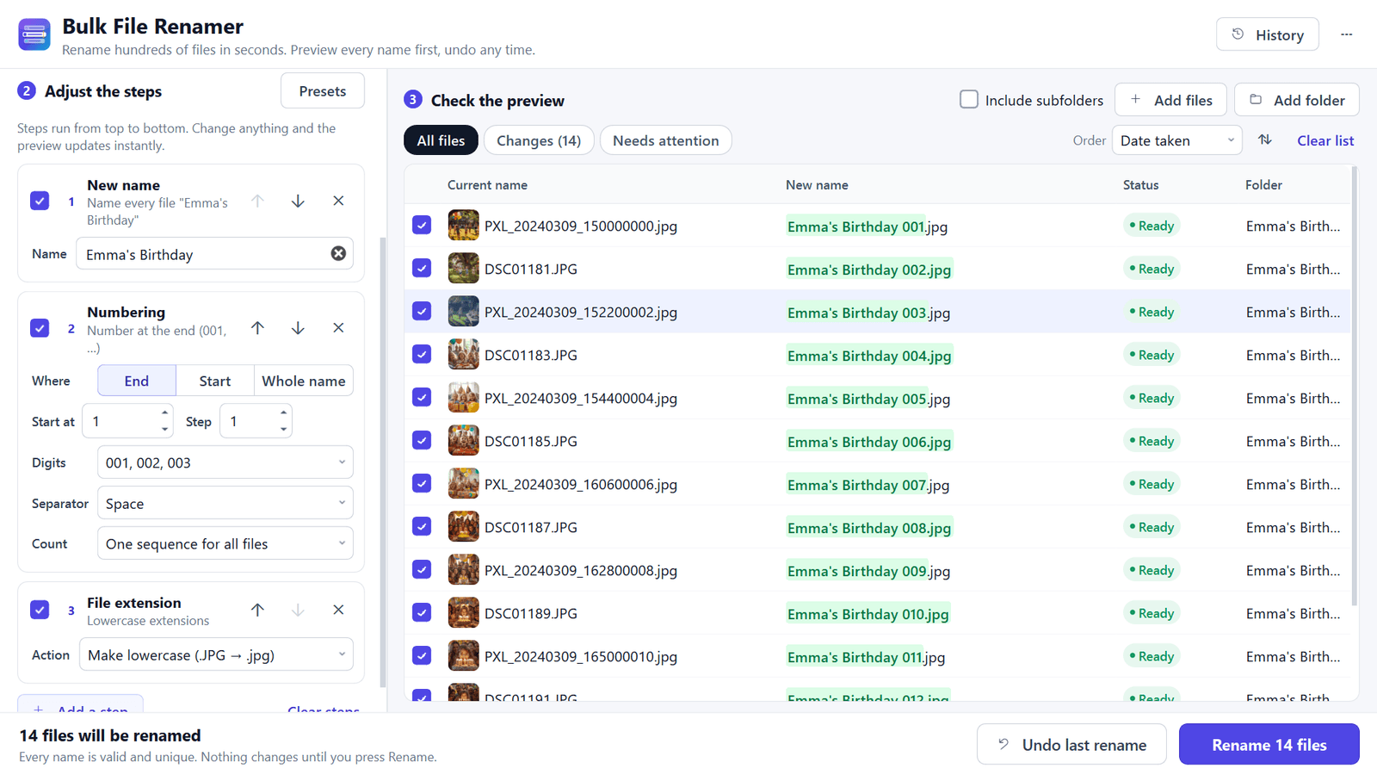Image resolution: width=1377 pixels, height=775 pixels.
Task: Click the Bulk File Renamer app logo
Action: coord(34,34)
